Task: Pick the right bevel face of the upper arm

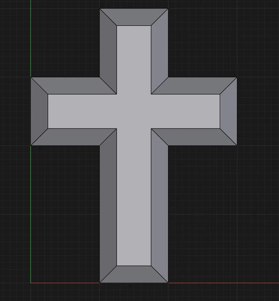Action: [160, 51]
